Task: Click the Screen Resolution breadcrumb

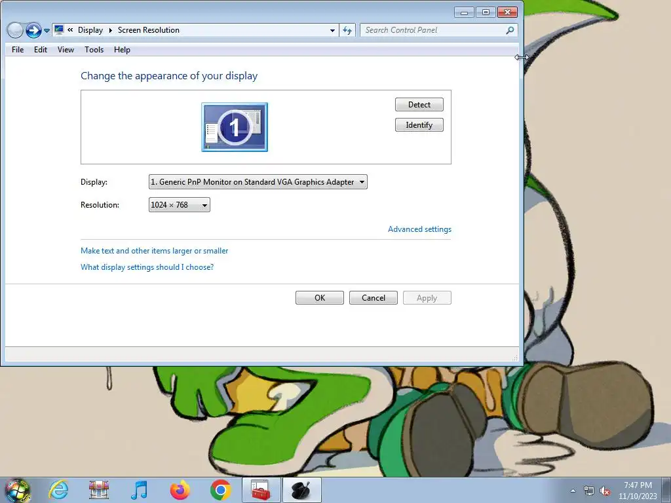Action: (149, 30)
